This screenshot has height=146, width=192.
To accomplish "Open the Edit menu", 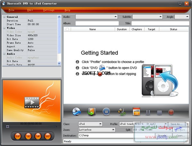I will 30,10.
